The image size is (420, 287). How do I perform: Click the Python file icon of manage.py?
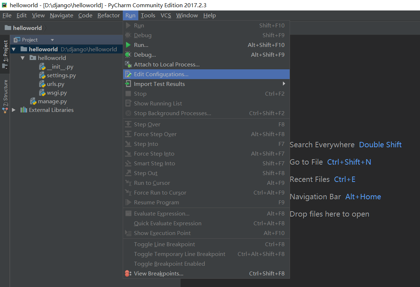(33, 101)
